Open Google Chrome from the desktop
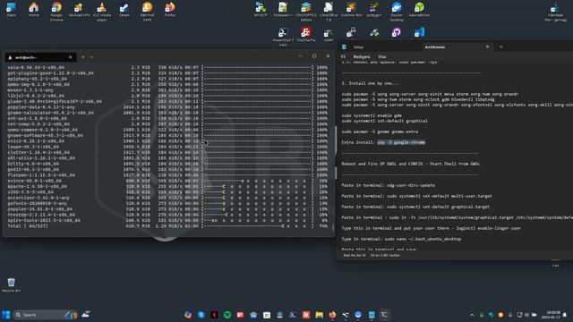573x322 pixels. coord(56,12)
